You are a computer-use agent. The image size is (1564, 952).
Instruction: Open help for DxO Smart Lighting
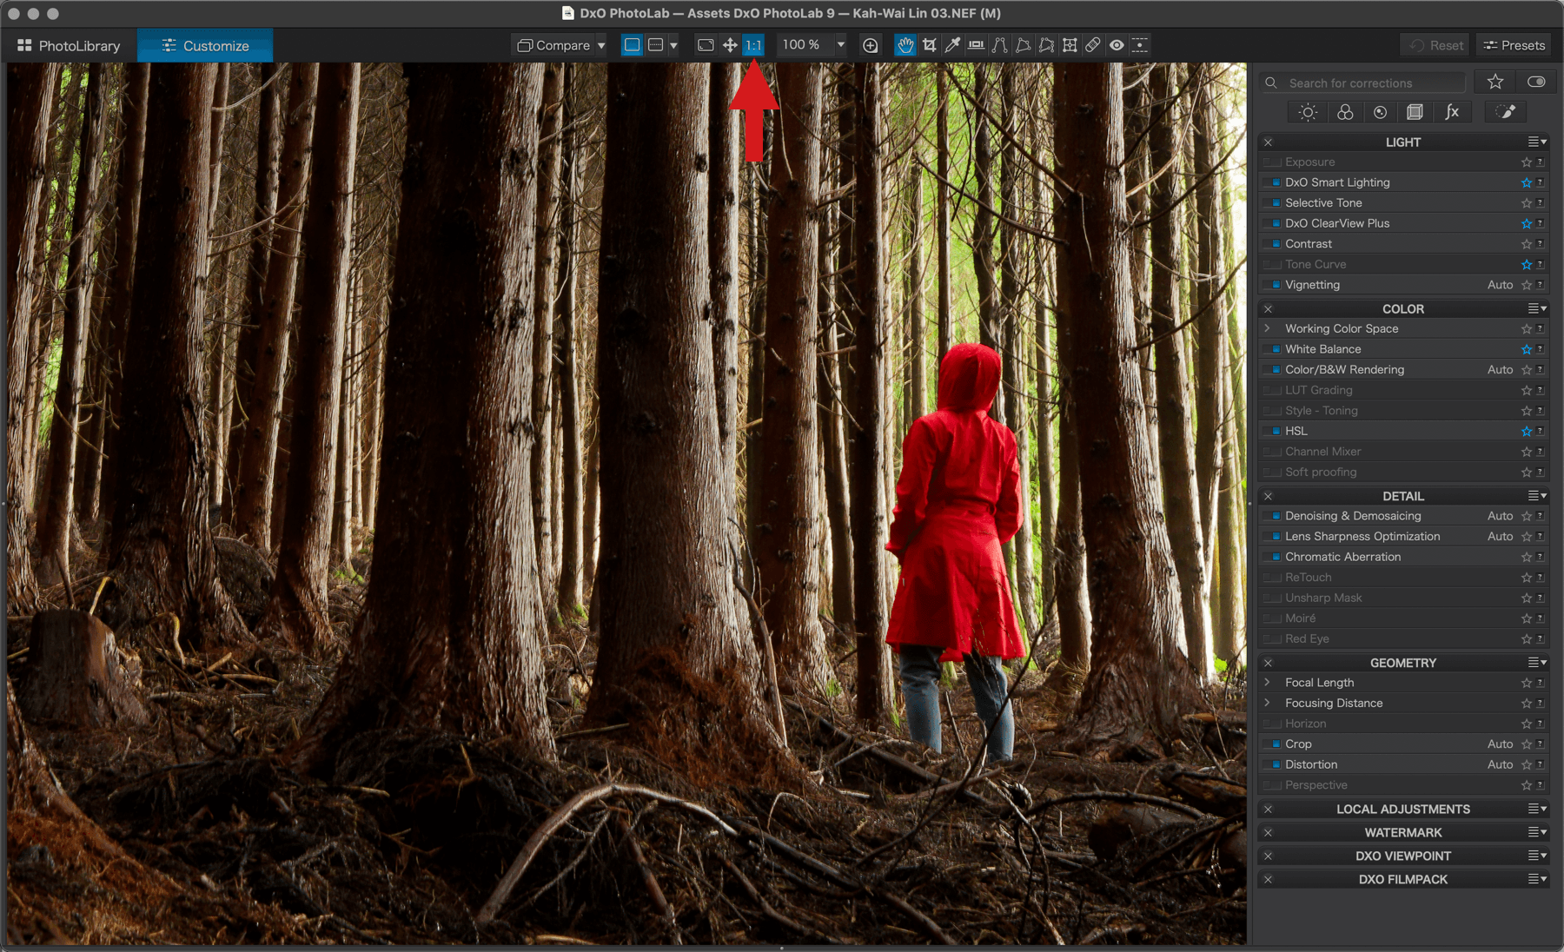click(1541, 182)
